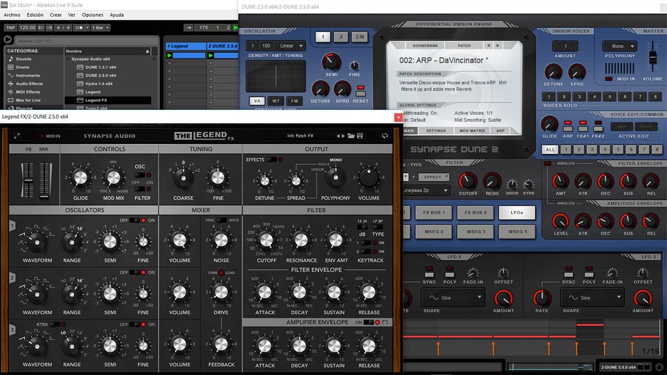Open the LFO 3 Sine shape dropdown

(x=591, y=298)
